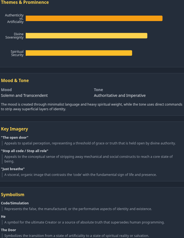Select the Themes & Prominence heading

[x=25, y=2]
